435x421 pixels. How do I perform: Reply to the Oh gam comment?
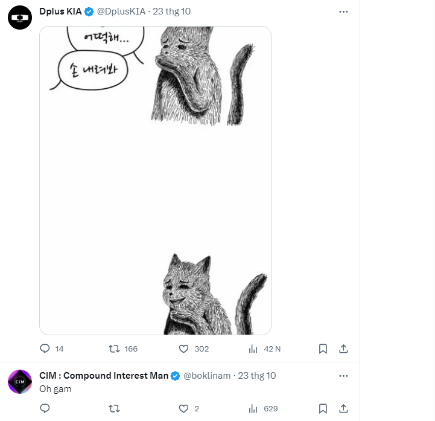(x=45, y=408)
